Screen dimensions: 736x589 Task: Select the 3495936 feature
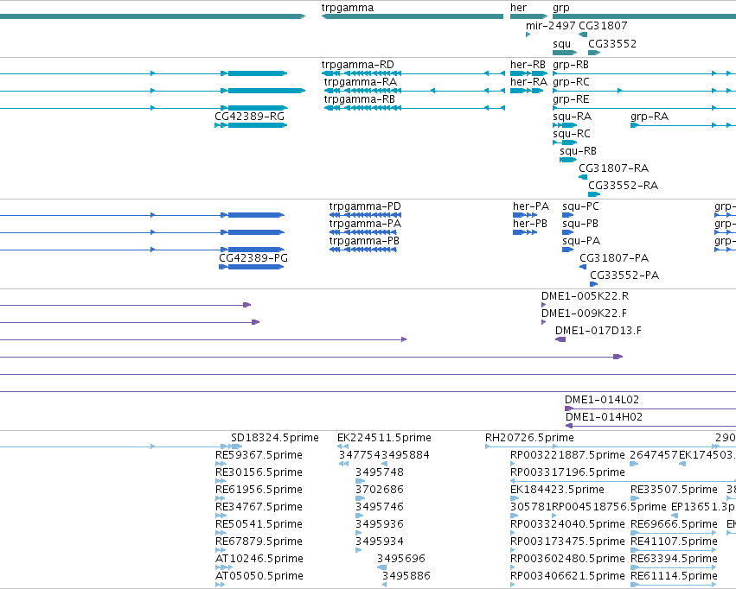click(359, 533)
